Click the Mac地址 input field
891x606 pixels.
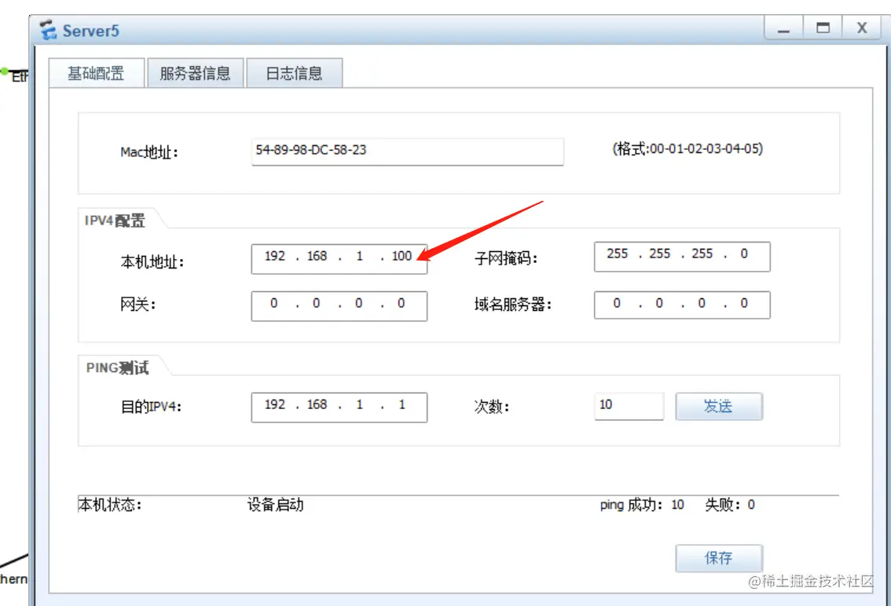point(408,151)
